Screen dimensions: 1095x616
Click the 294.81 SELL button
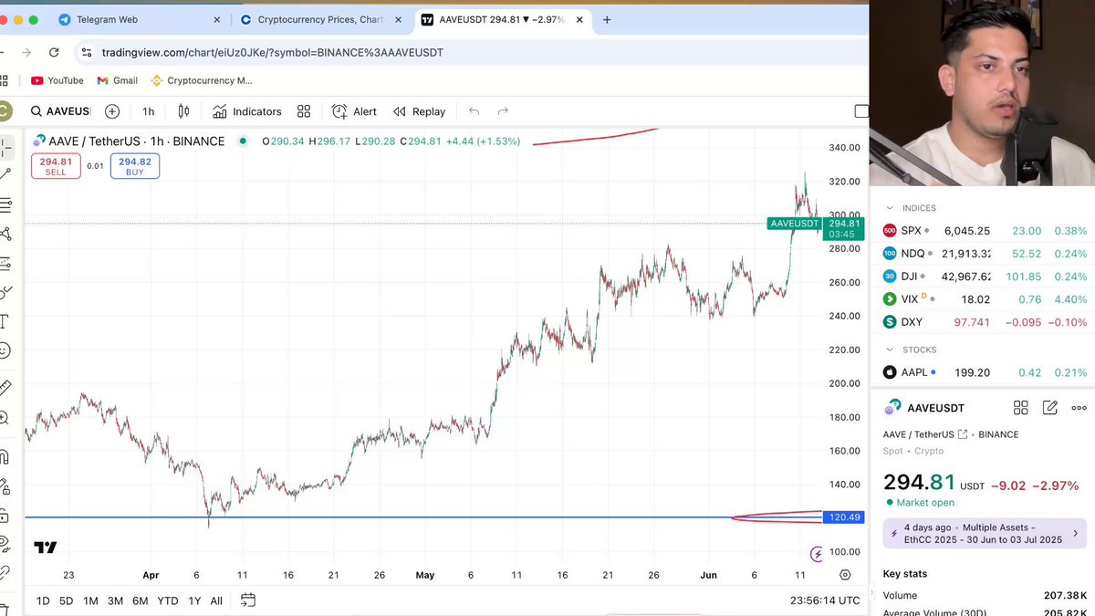[x=56, y=166]
